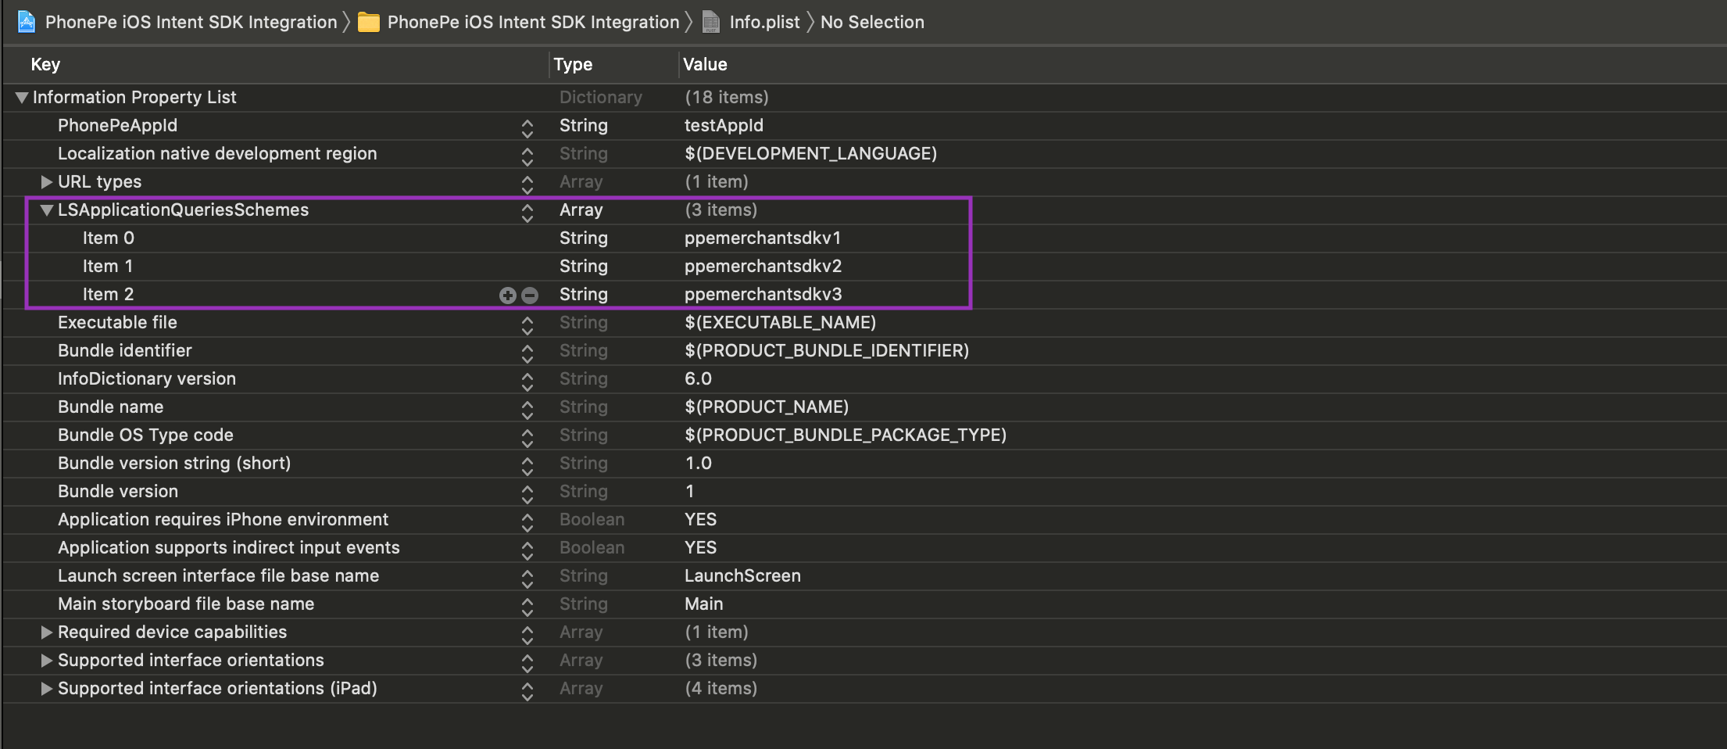The image size is (1727, 749).
Task: Select the PhonePeAppId key row
Action: 117,126
